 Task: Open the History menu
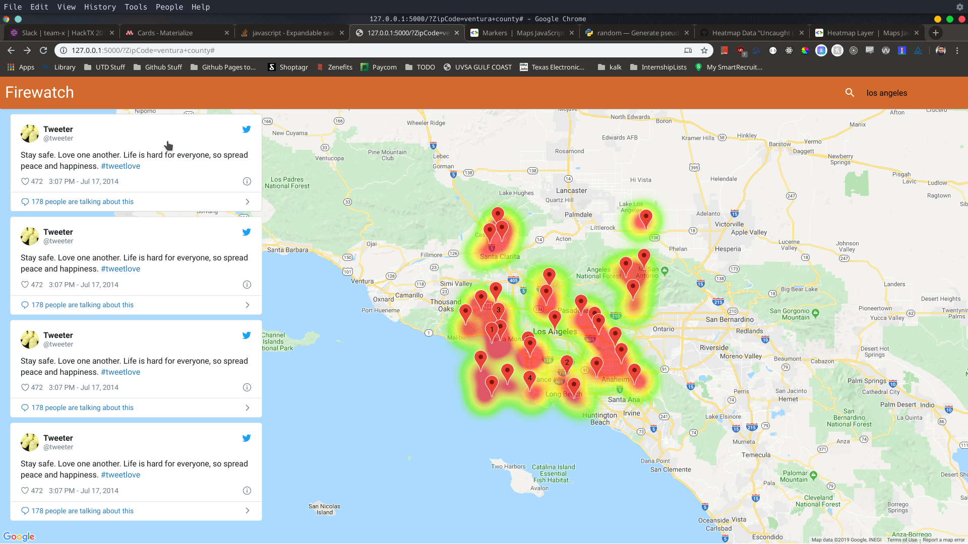(100, 7)
